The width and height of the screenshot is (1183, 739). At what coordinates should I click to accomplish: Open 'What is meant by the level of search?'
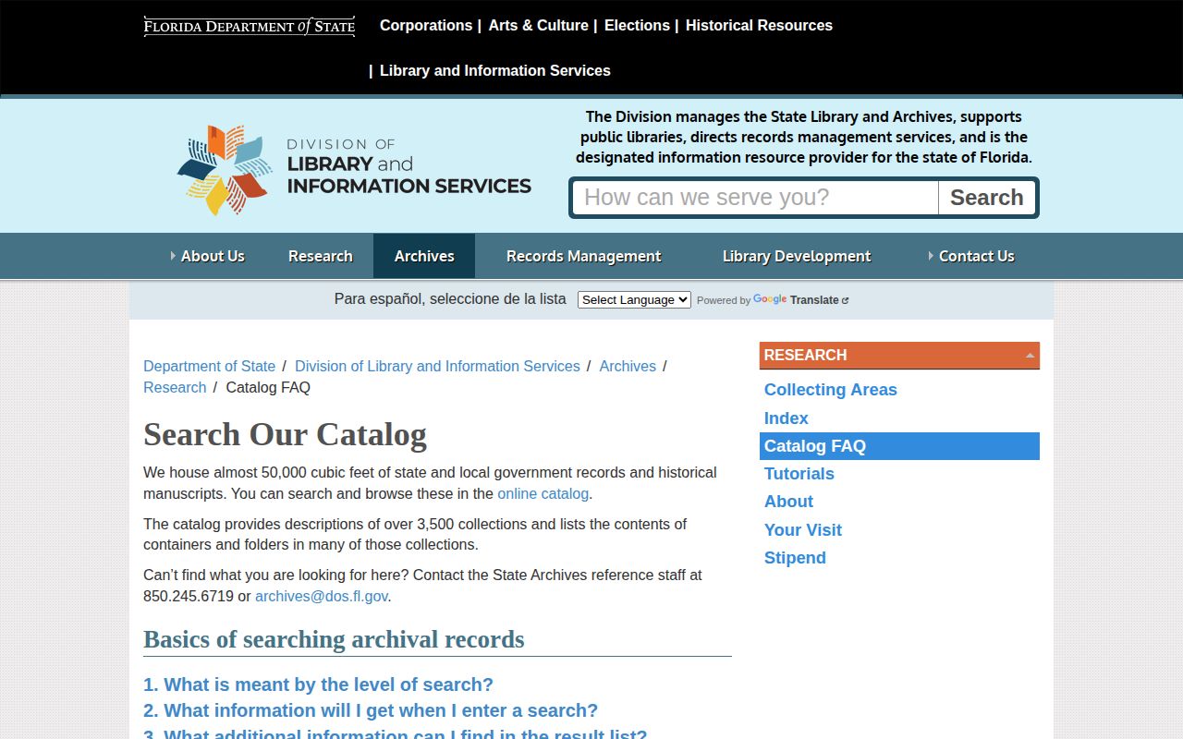[318, 684]
